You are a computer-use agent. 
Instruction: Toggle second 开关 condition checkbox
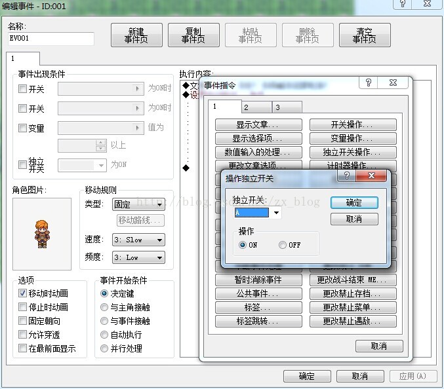(22, 108)
